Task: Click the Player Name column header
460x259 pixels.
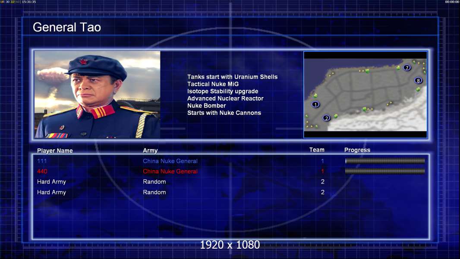Action: tap(55, 151)
